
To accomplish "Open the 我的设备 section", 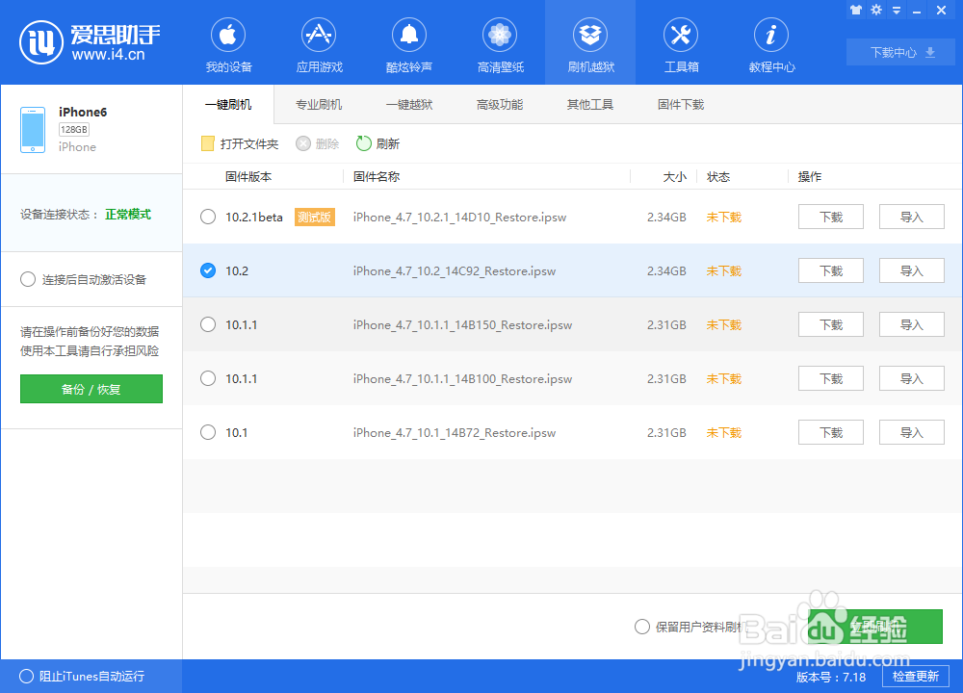I will pyautogui.click(x=228, y=44).
